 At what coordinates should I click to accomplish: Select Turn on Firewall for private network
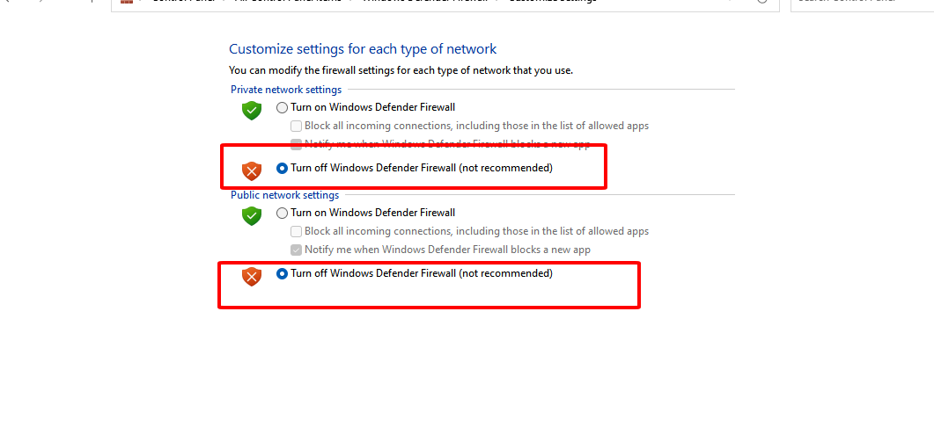pos(282,108)
